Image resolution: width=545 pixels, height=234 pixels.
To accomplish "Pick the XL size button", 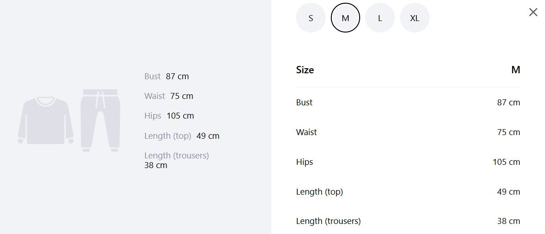I will [x=415, y=18].
